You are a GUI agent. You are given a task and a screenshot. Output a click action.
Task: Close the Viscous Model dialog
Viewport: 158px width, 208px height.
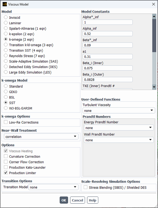click(153, 4)
